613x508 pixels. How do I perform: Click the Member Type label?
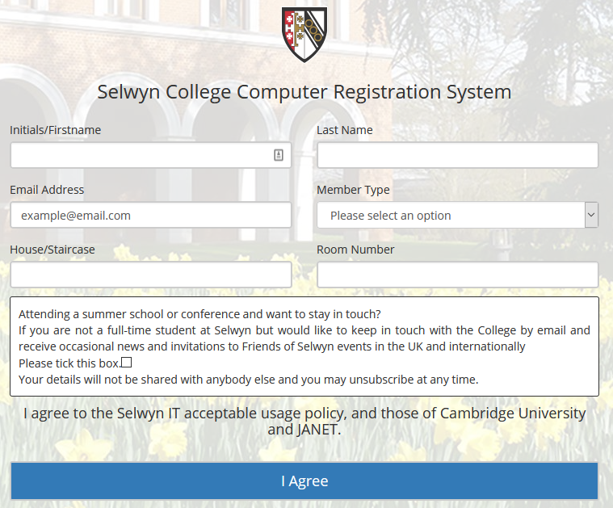coord(353,190)
